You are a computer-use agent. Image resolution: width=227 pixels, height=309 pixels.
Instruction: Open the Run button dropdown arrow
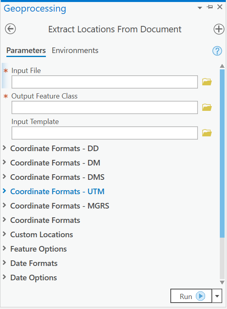pos(217,296)
